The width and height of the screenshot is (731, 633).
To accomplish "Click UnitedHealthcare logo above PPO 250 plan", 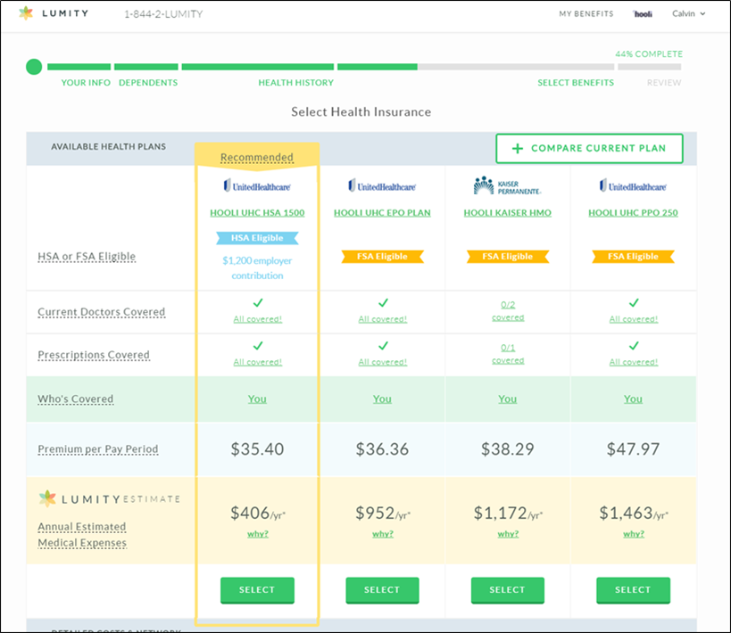I will tap(632, 186).
